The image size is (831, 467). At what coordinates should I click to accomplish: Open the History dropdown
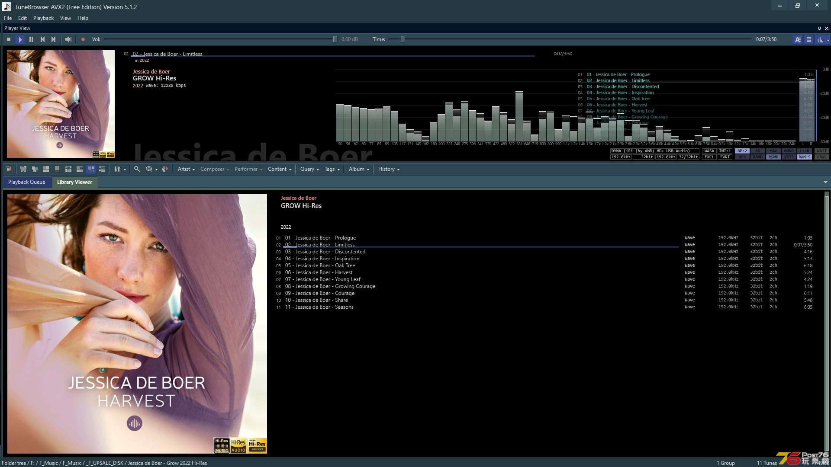pos(389,169)
